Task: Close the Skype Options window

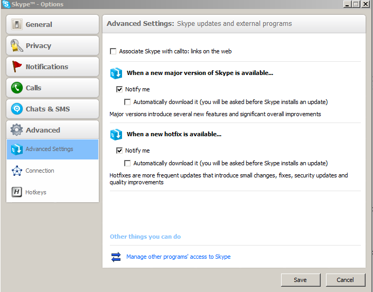Action: 365,4
